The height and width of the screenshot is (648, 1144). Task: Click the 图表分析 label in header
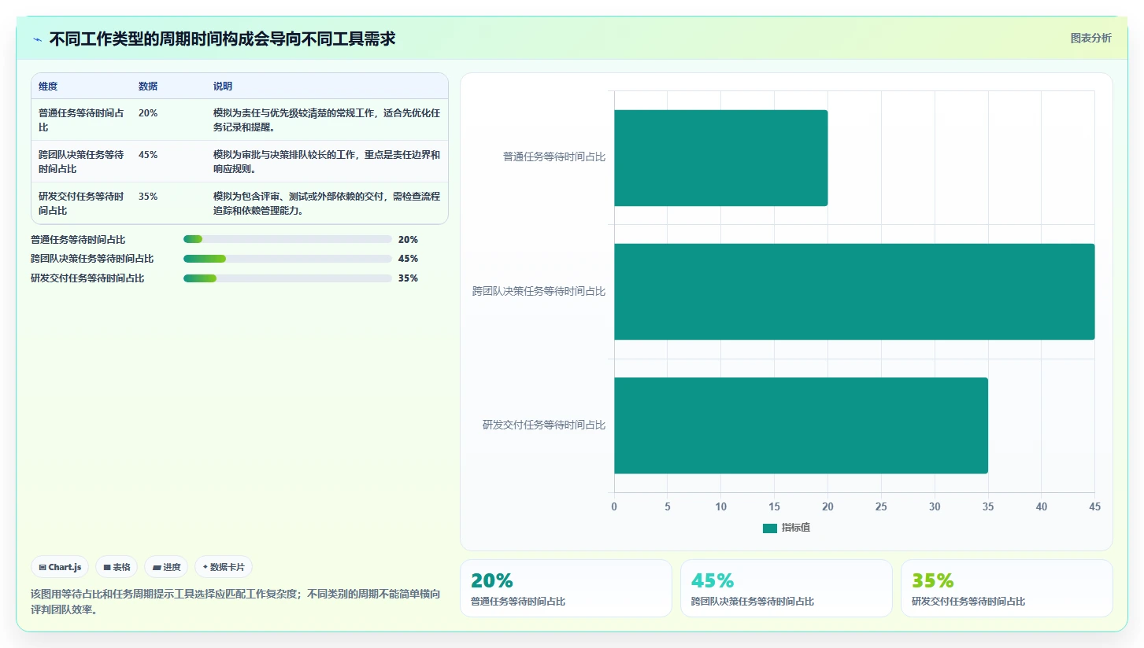pyautogui.click(x=1090, y=38)
